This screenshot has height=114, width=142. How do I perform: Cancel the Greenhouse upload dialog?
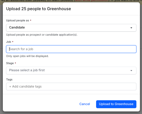click(85, 104)
